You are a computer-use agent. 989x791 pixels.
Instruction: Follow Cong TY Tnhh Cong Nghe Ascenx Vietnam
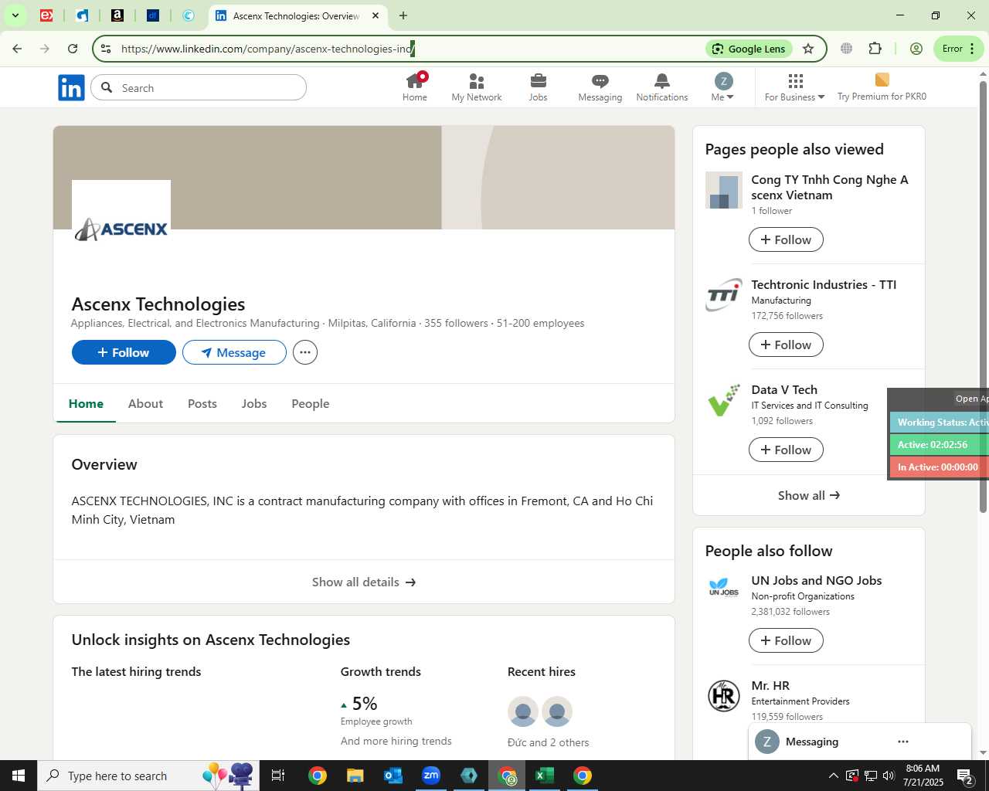[x=786, y=239]
